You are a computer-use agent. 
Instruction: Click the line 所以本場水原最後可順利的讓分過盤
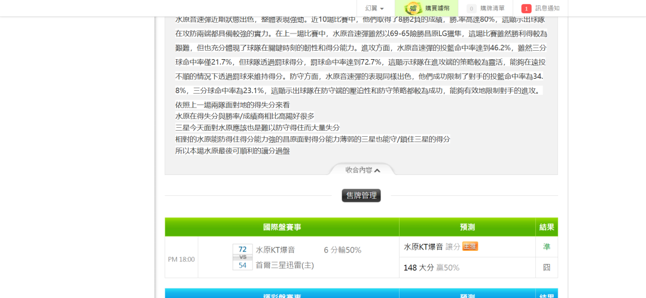(232, 150)
